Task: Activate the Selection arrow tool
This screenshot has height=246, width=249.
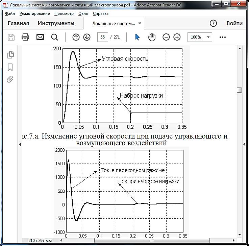Action: [137, 37]
